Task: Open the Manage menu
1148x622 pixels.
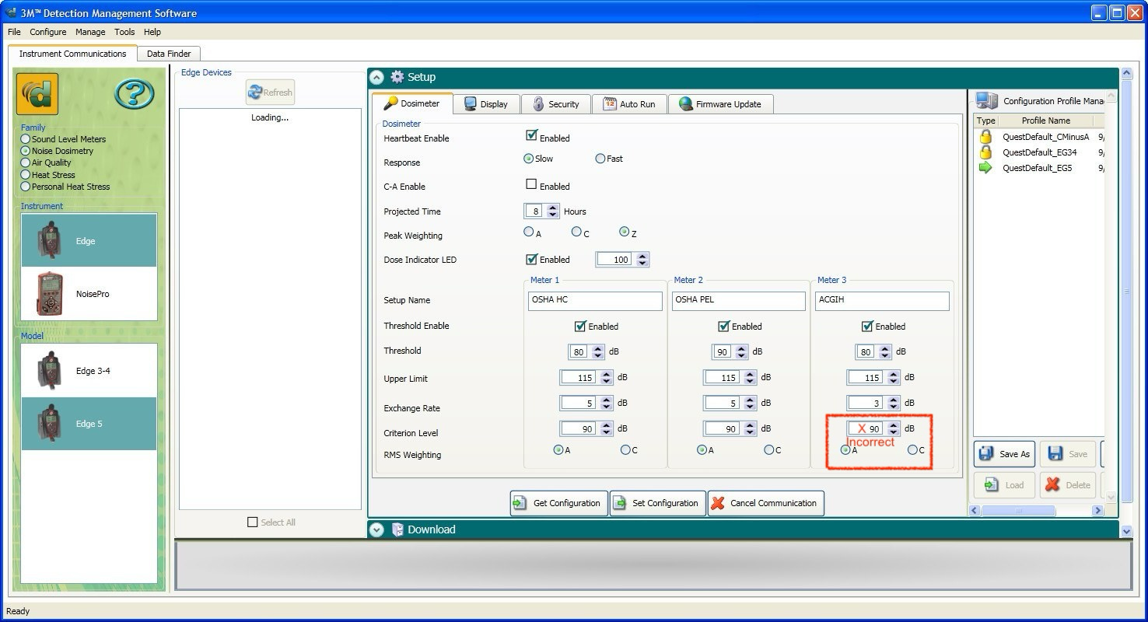Action: (90, 32)
